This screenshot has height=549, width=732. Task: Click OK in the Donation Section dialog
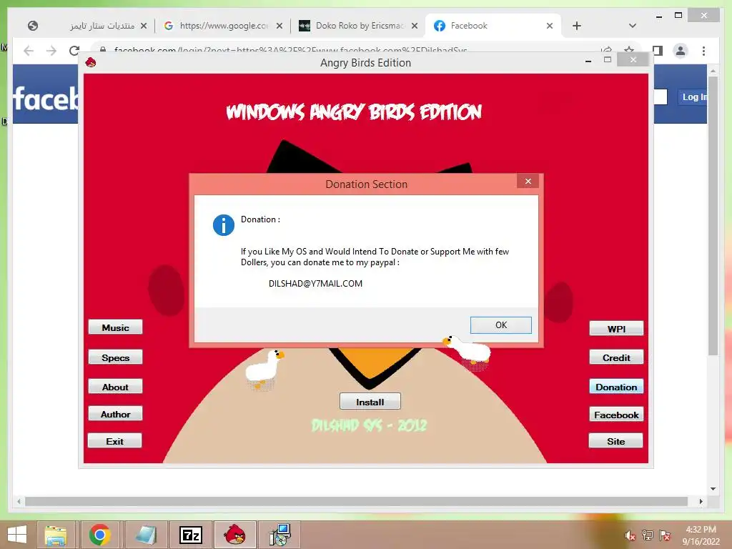(x=500, y=325)
